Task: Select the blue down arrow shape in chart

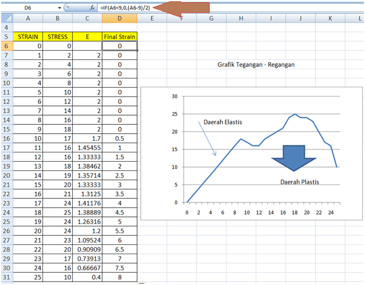Action: (293, 156)
